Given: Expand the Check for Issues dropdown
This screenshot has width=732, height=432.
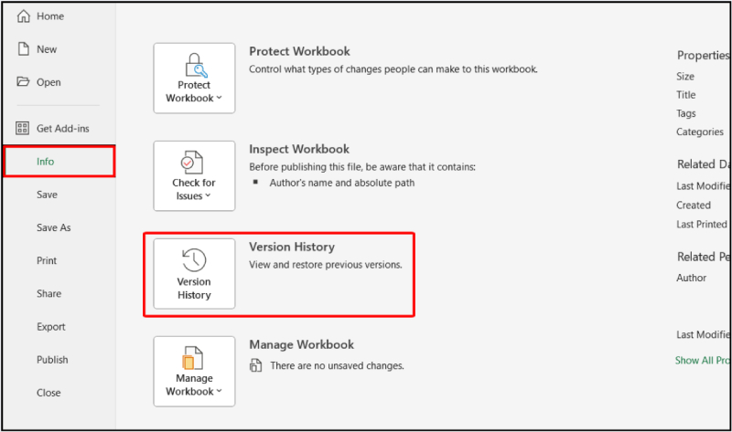Looking at the screenshot, I should (x=194, y=195).
